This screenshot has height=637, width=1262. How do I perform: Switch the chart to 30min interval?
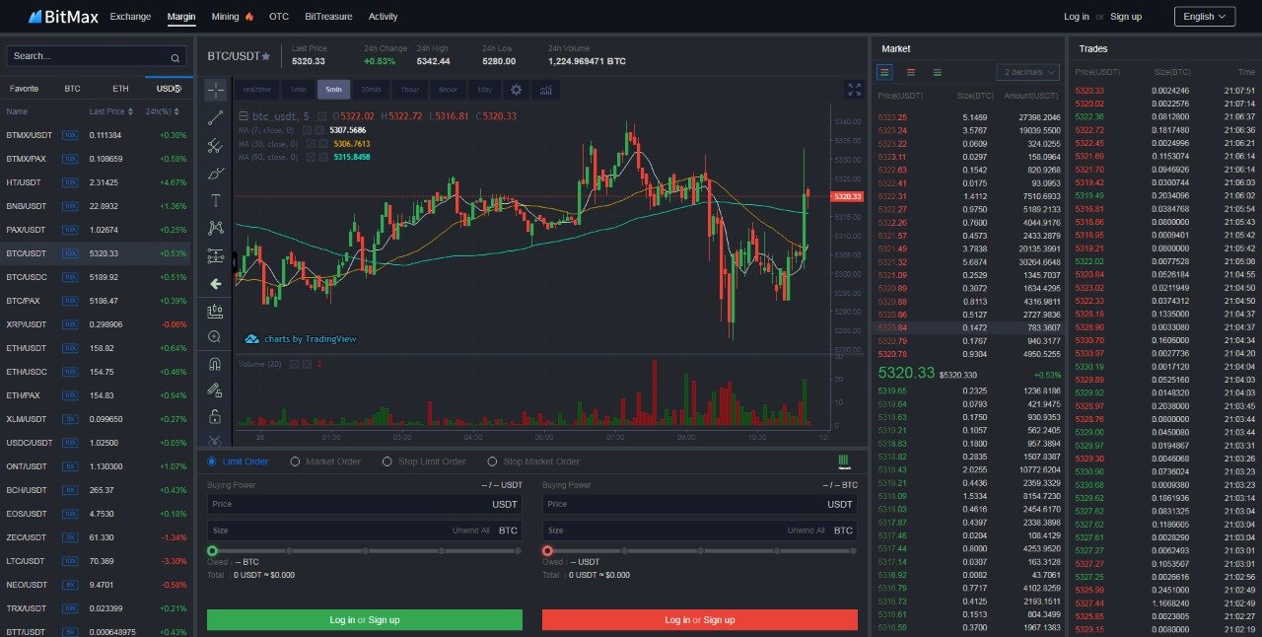pyautogui.click(x=371, y=90)
